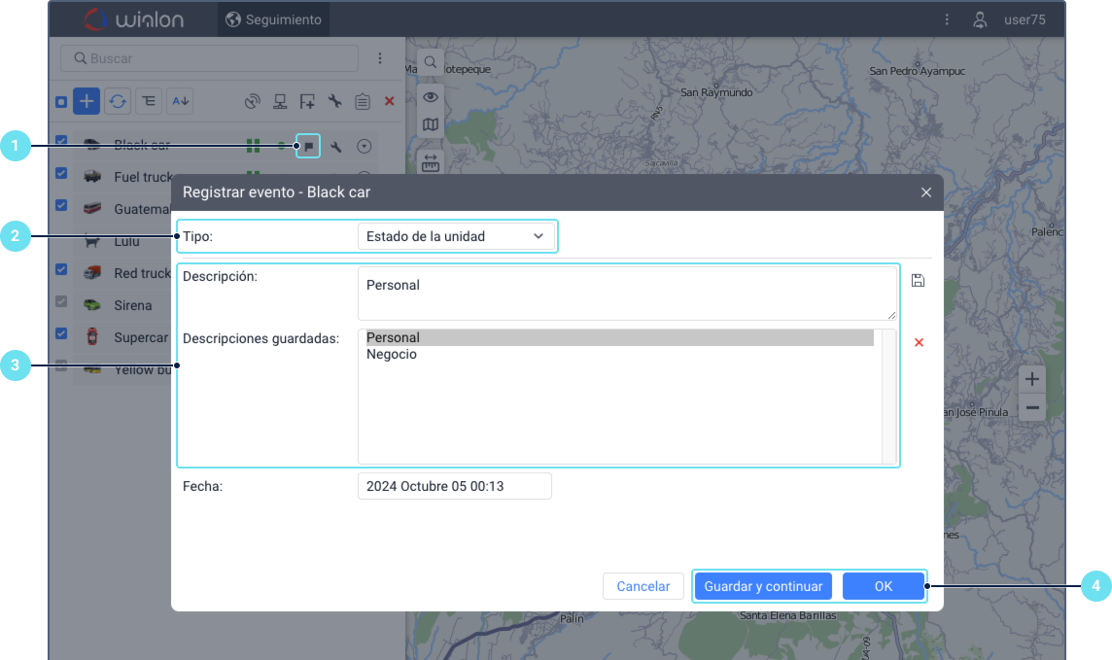Screen dimensions: 1112x660
Task: Switch to the Seguimiento tab
Action: [273, 19]
